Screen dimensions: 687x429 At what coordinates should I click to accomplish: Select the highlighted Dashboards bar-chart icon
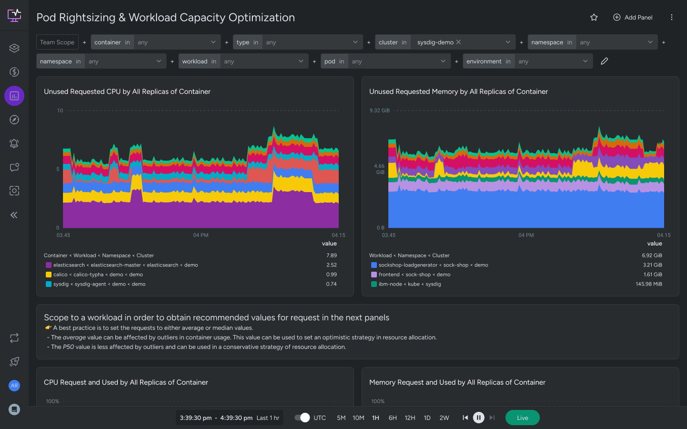click(14, 96)
